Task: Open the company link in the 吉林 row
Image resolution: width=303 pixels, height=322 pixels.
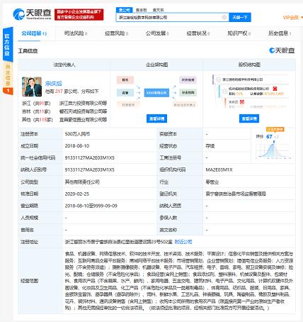Action: click(83, 111)
